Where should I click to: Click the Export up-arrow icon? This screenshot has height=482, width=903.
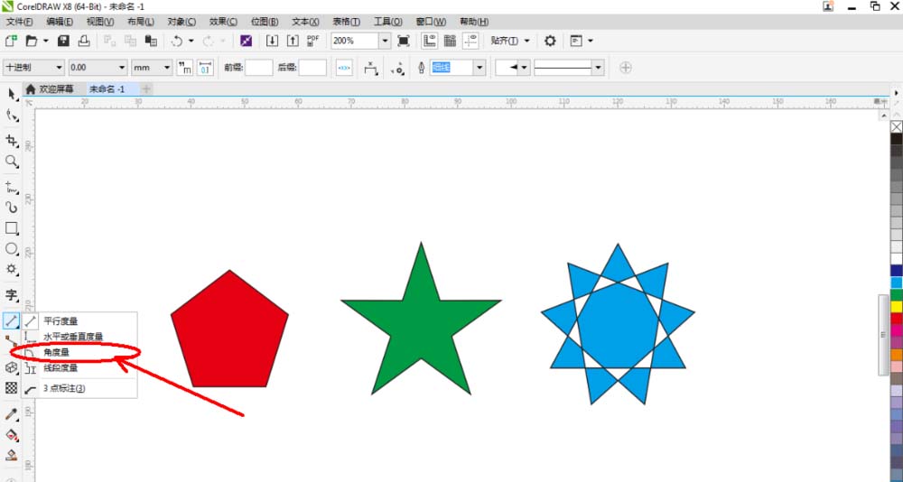(x=293, y=41)
